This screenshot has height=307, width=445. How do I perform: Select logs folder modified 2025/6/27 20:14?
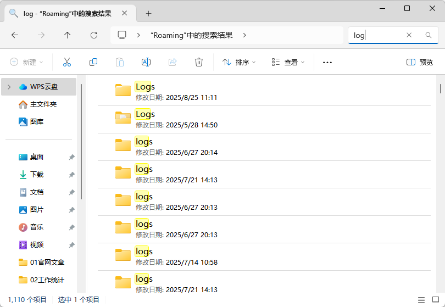click(264, 147)
